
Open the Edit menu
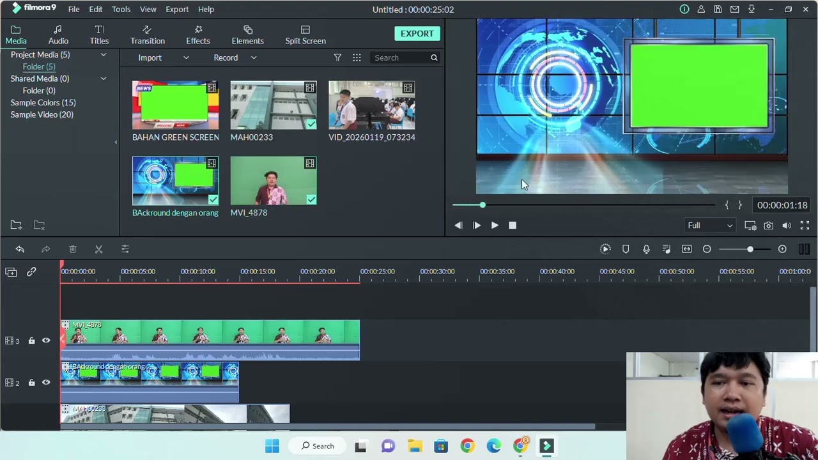pos(96,9)
